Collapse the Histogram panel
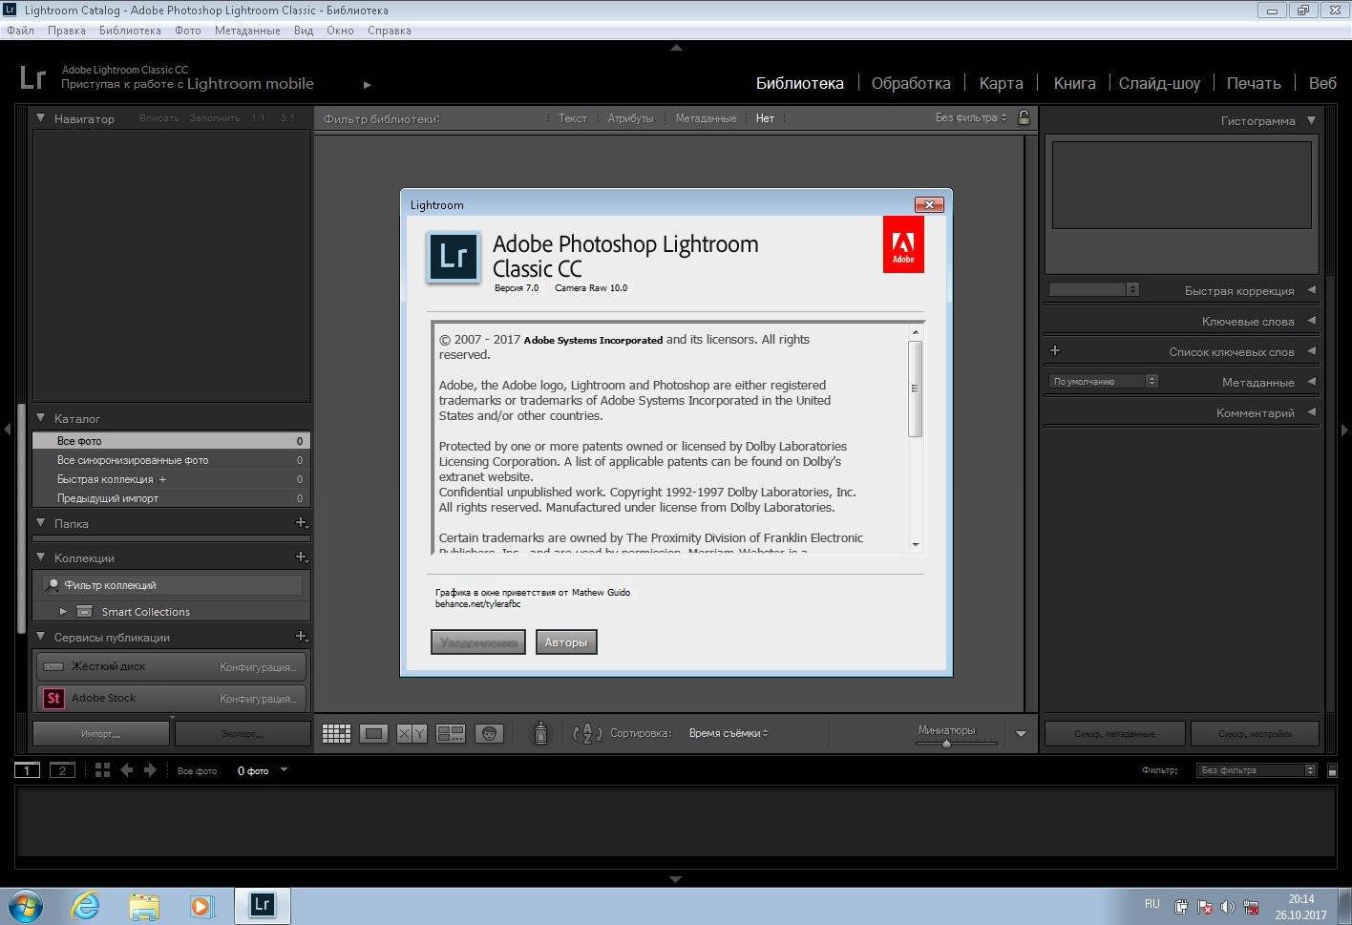Screen dimensions: 1352x925 coord(1311,120)
